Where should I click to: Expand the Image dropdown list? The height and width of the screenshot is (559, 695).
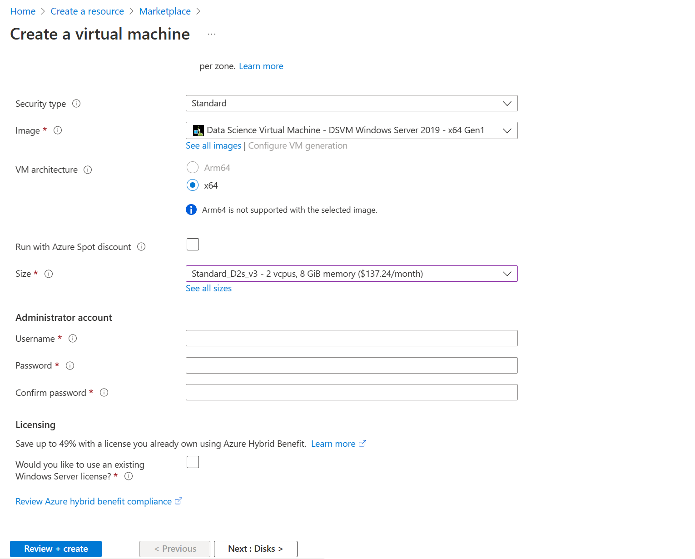pos(352,130)
